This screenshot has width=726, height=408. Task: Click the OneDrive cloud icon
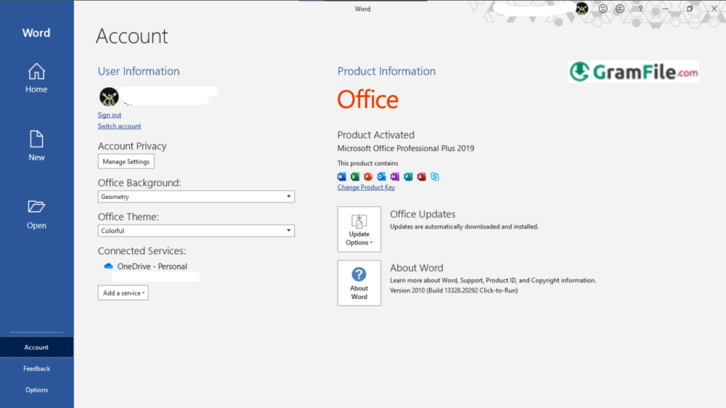(108, 267)
